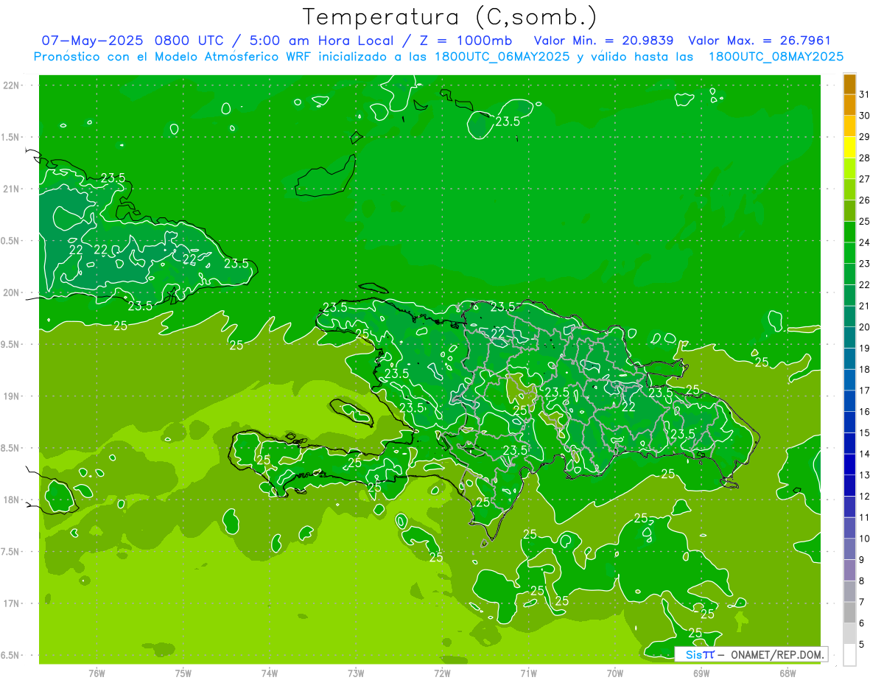Click the '7.5N' latitude axis label
Image resolution: width=884 pixels, height=683 pixels.
pos(11,552)
